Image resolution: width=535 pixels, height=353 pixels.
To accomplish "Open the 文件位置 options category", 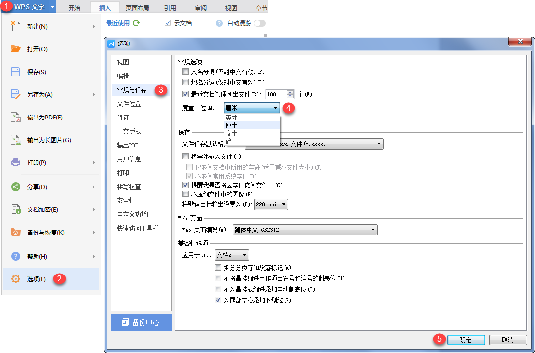I will [141, 104].
